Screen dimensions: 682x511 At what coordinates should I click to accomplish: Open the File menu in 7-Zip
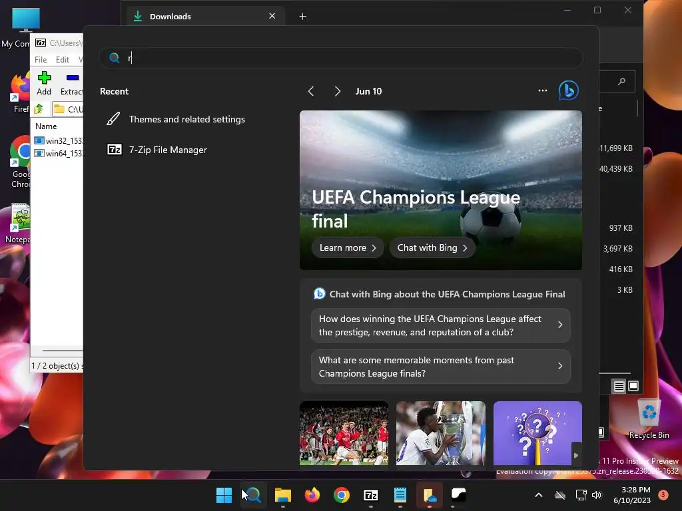pos(41,59)
